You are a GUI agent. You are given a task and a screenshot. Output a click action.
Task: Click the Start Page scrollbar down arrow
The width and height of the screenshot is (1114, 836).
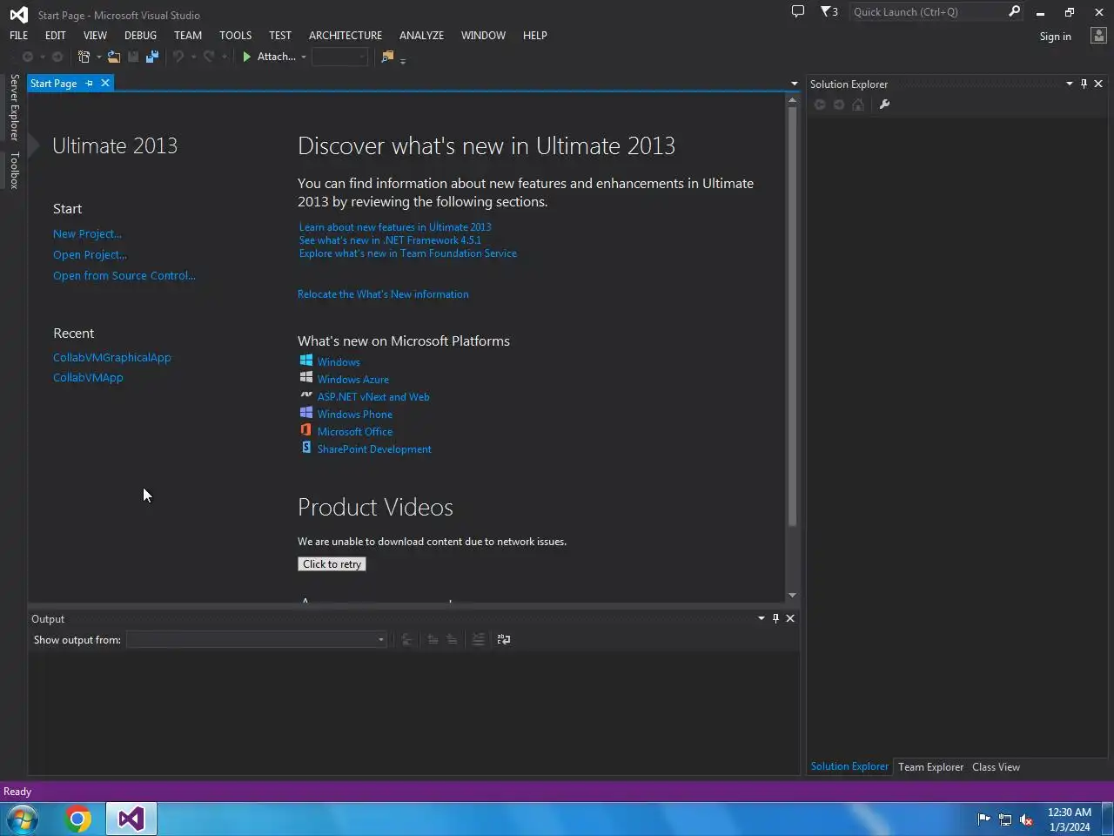click(x=792, y=595)
